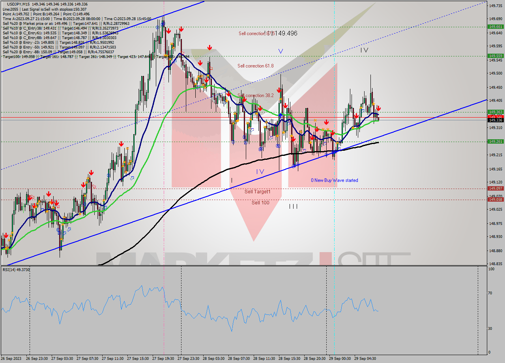Click the RSI scale value 100
The image size is (505, 363).
click(x=492, y=269)
